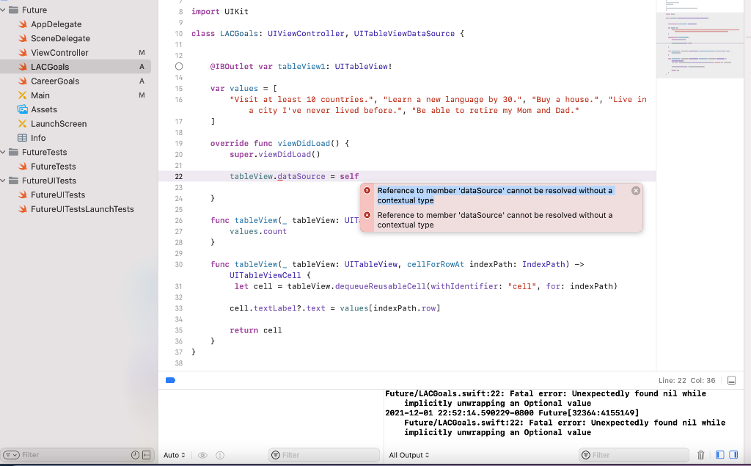Select highlighted dataSource error message
751x466 pixels.
pyautogui.click(x=495, y=195)
